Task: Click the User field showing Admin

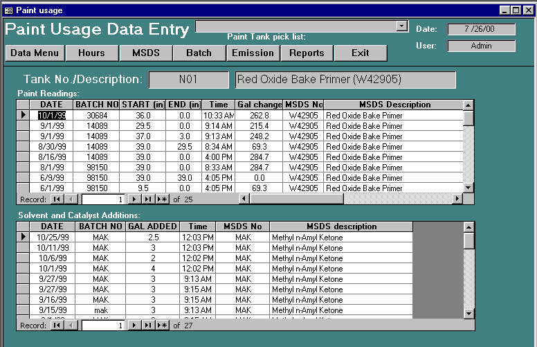Action: pos(481,46)
